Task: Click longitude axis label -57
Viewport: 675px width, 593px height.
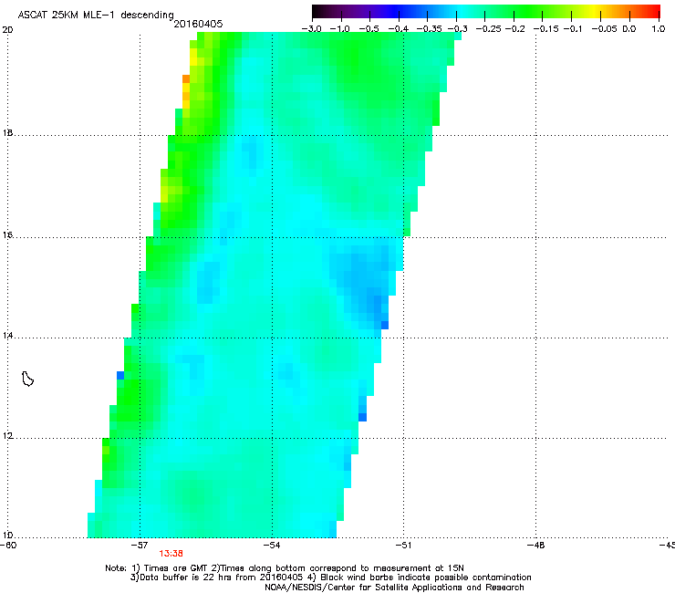Action: point(140,546)
